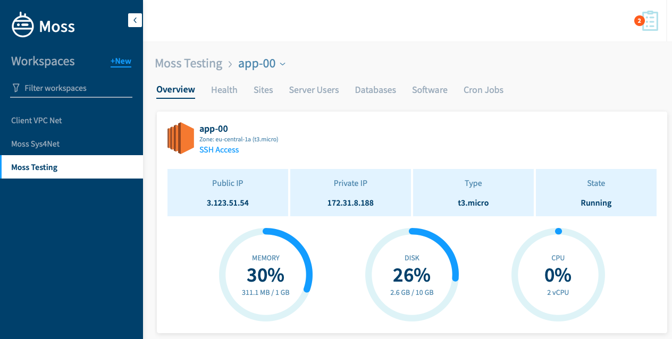Open the task list clipboard icon
Image resolution: width=672 pixels, height=339 pixels.
tap(650, 21)
